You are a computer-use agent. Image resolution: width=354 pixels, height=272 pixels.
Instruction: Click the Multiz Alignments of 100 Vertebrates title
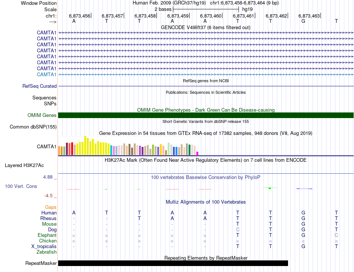click(205, 202)
